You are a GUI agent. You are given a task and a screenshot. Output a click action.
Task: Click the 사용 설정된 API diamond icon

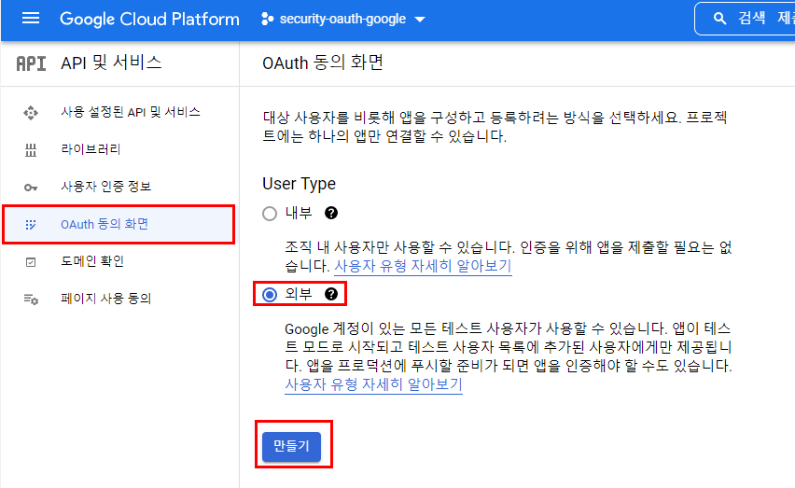click(31, 113)
